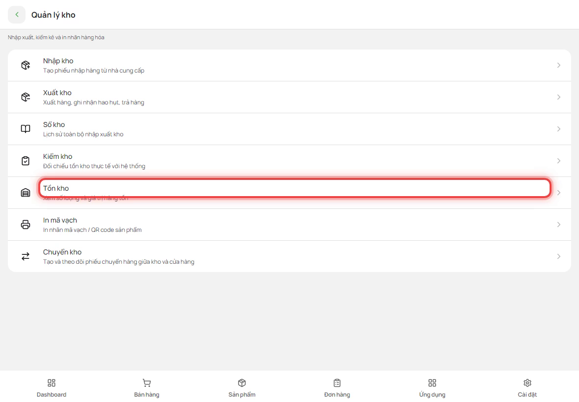Screen dimensions: 579x402
Task: Click 'Xuất hàng, ghi nhận hao hụt, trả hàng'
Action: [x=93, y=102]
